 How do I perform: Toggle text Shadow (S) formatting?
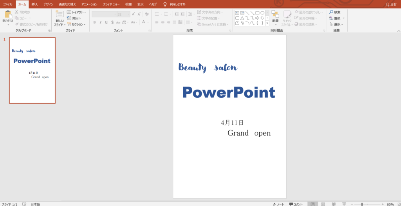pyautogui.click(x=112, y=22)
